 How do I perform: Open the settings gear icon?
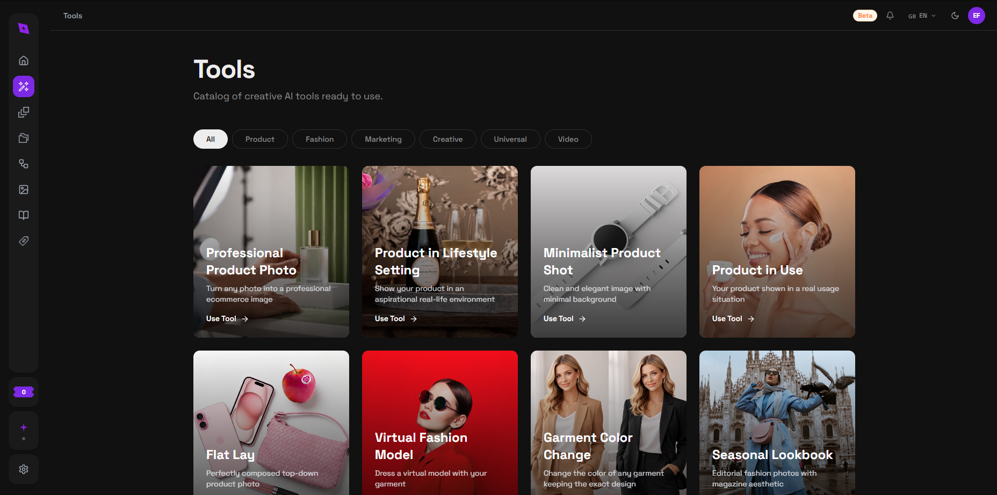pos(24,469)
